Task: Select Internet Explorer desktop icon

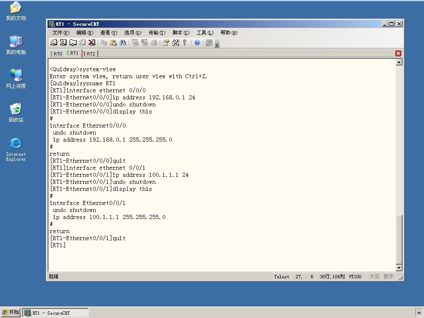Action: 16,149
